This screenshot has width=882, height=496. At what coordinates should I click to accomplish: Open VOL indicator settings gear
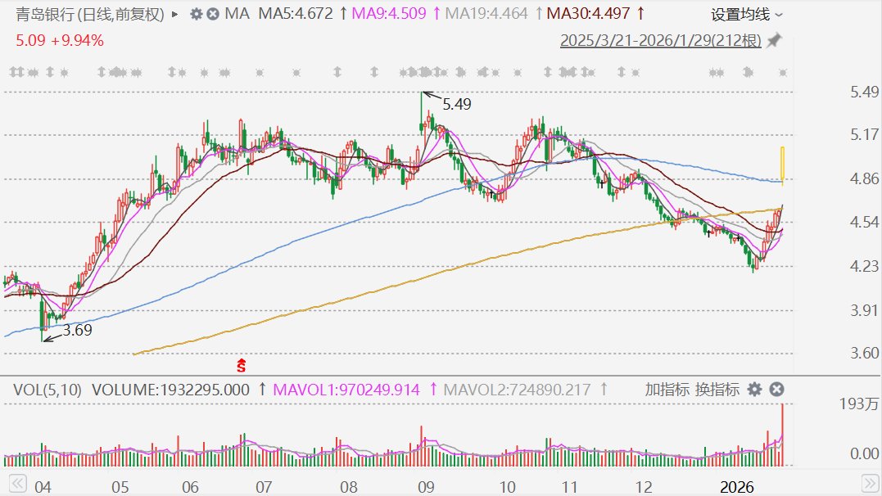click(754, 390)
